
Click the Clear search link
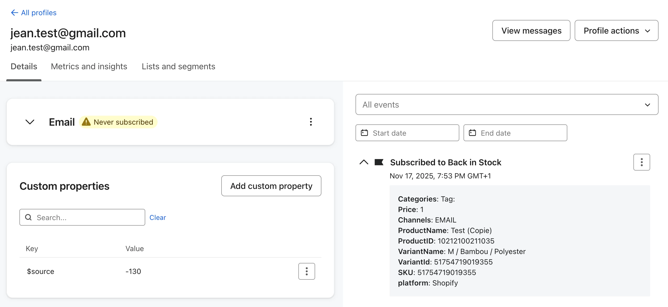[158, 218]
